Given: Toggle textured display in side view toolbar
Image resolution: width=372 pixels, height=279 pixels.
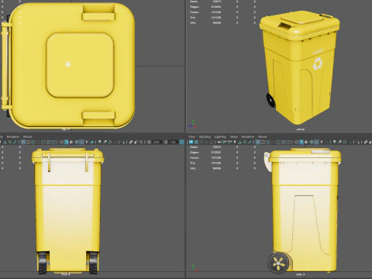Looking at the screenshot, I should point(316,142).
